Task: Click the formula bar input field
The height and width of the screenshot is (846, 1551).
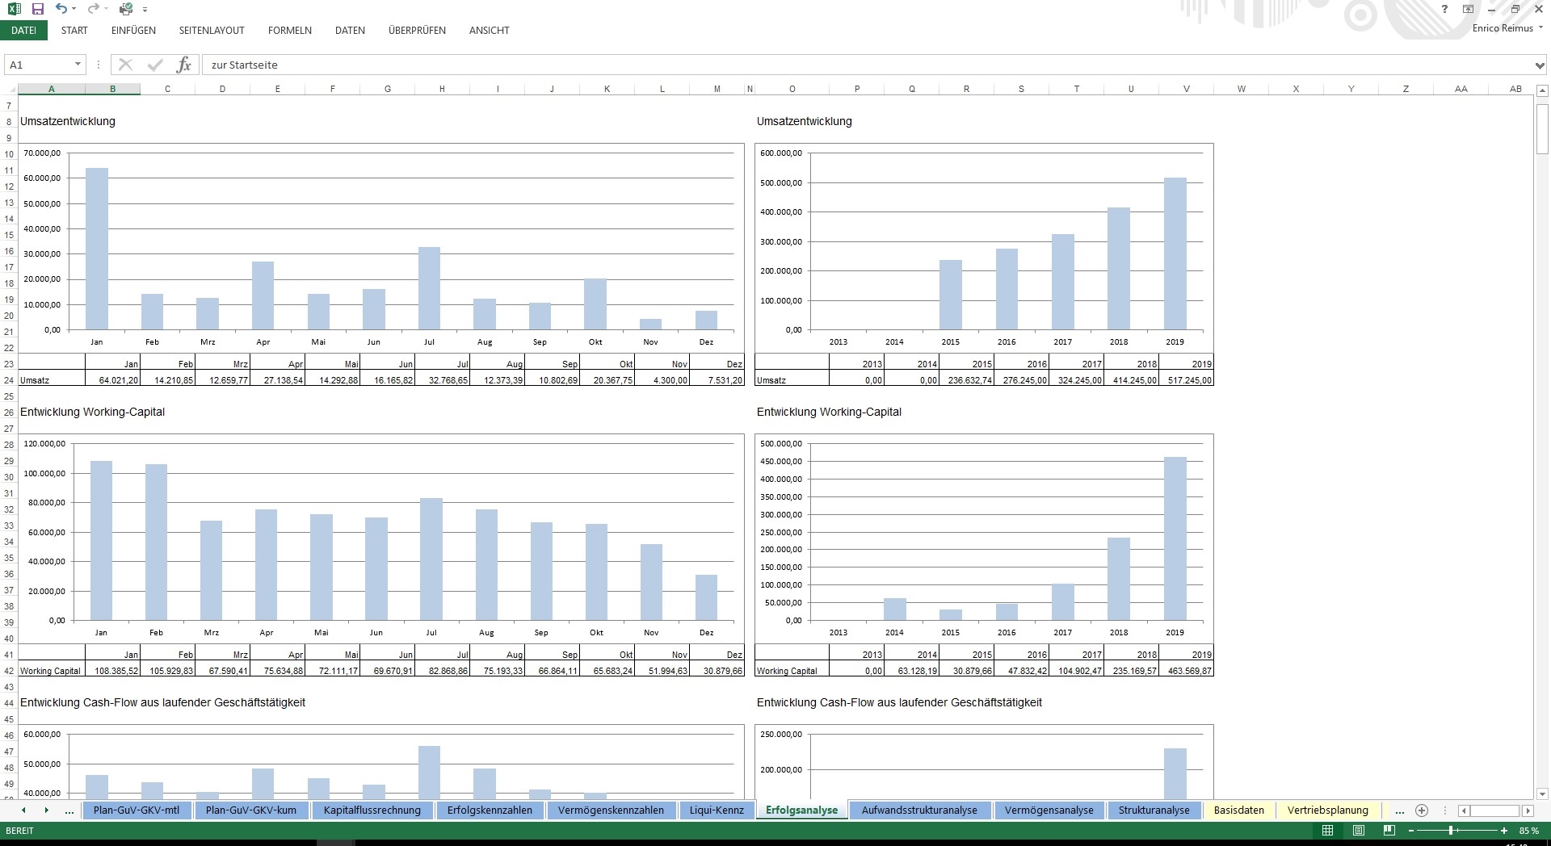Action: [868, 65]
